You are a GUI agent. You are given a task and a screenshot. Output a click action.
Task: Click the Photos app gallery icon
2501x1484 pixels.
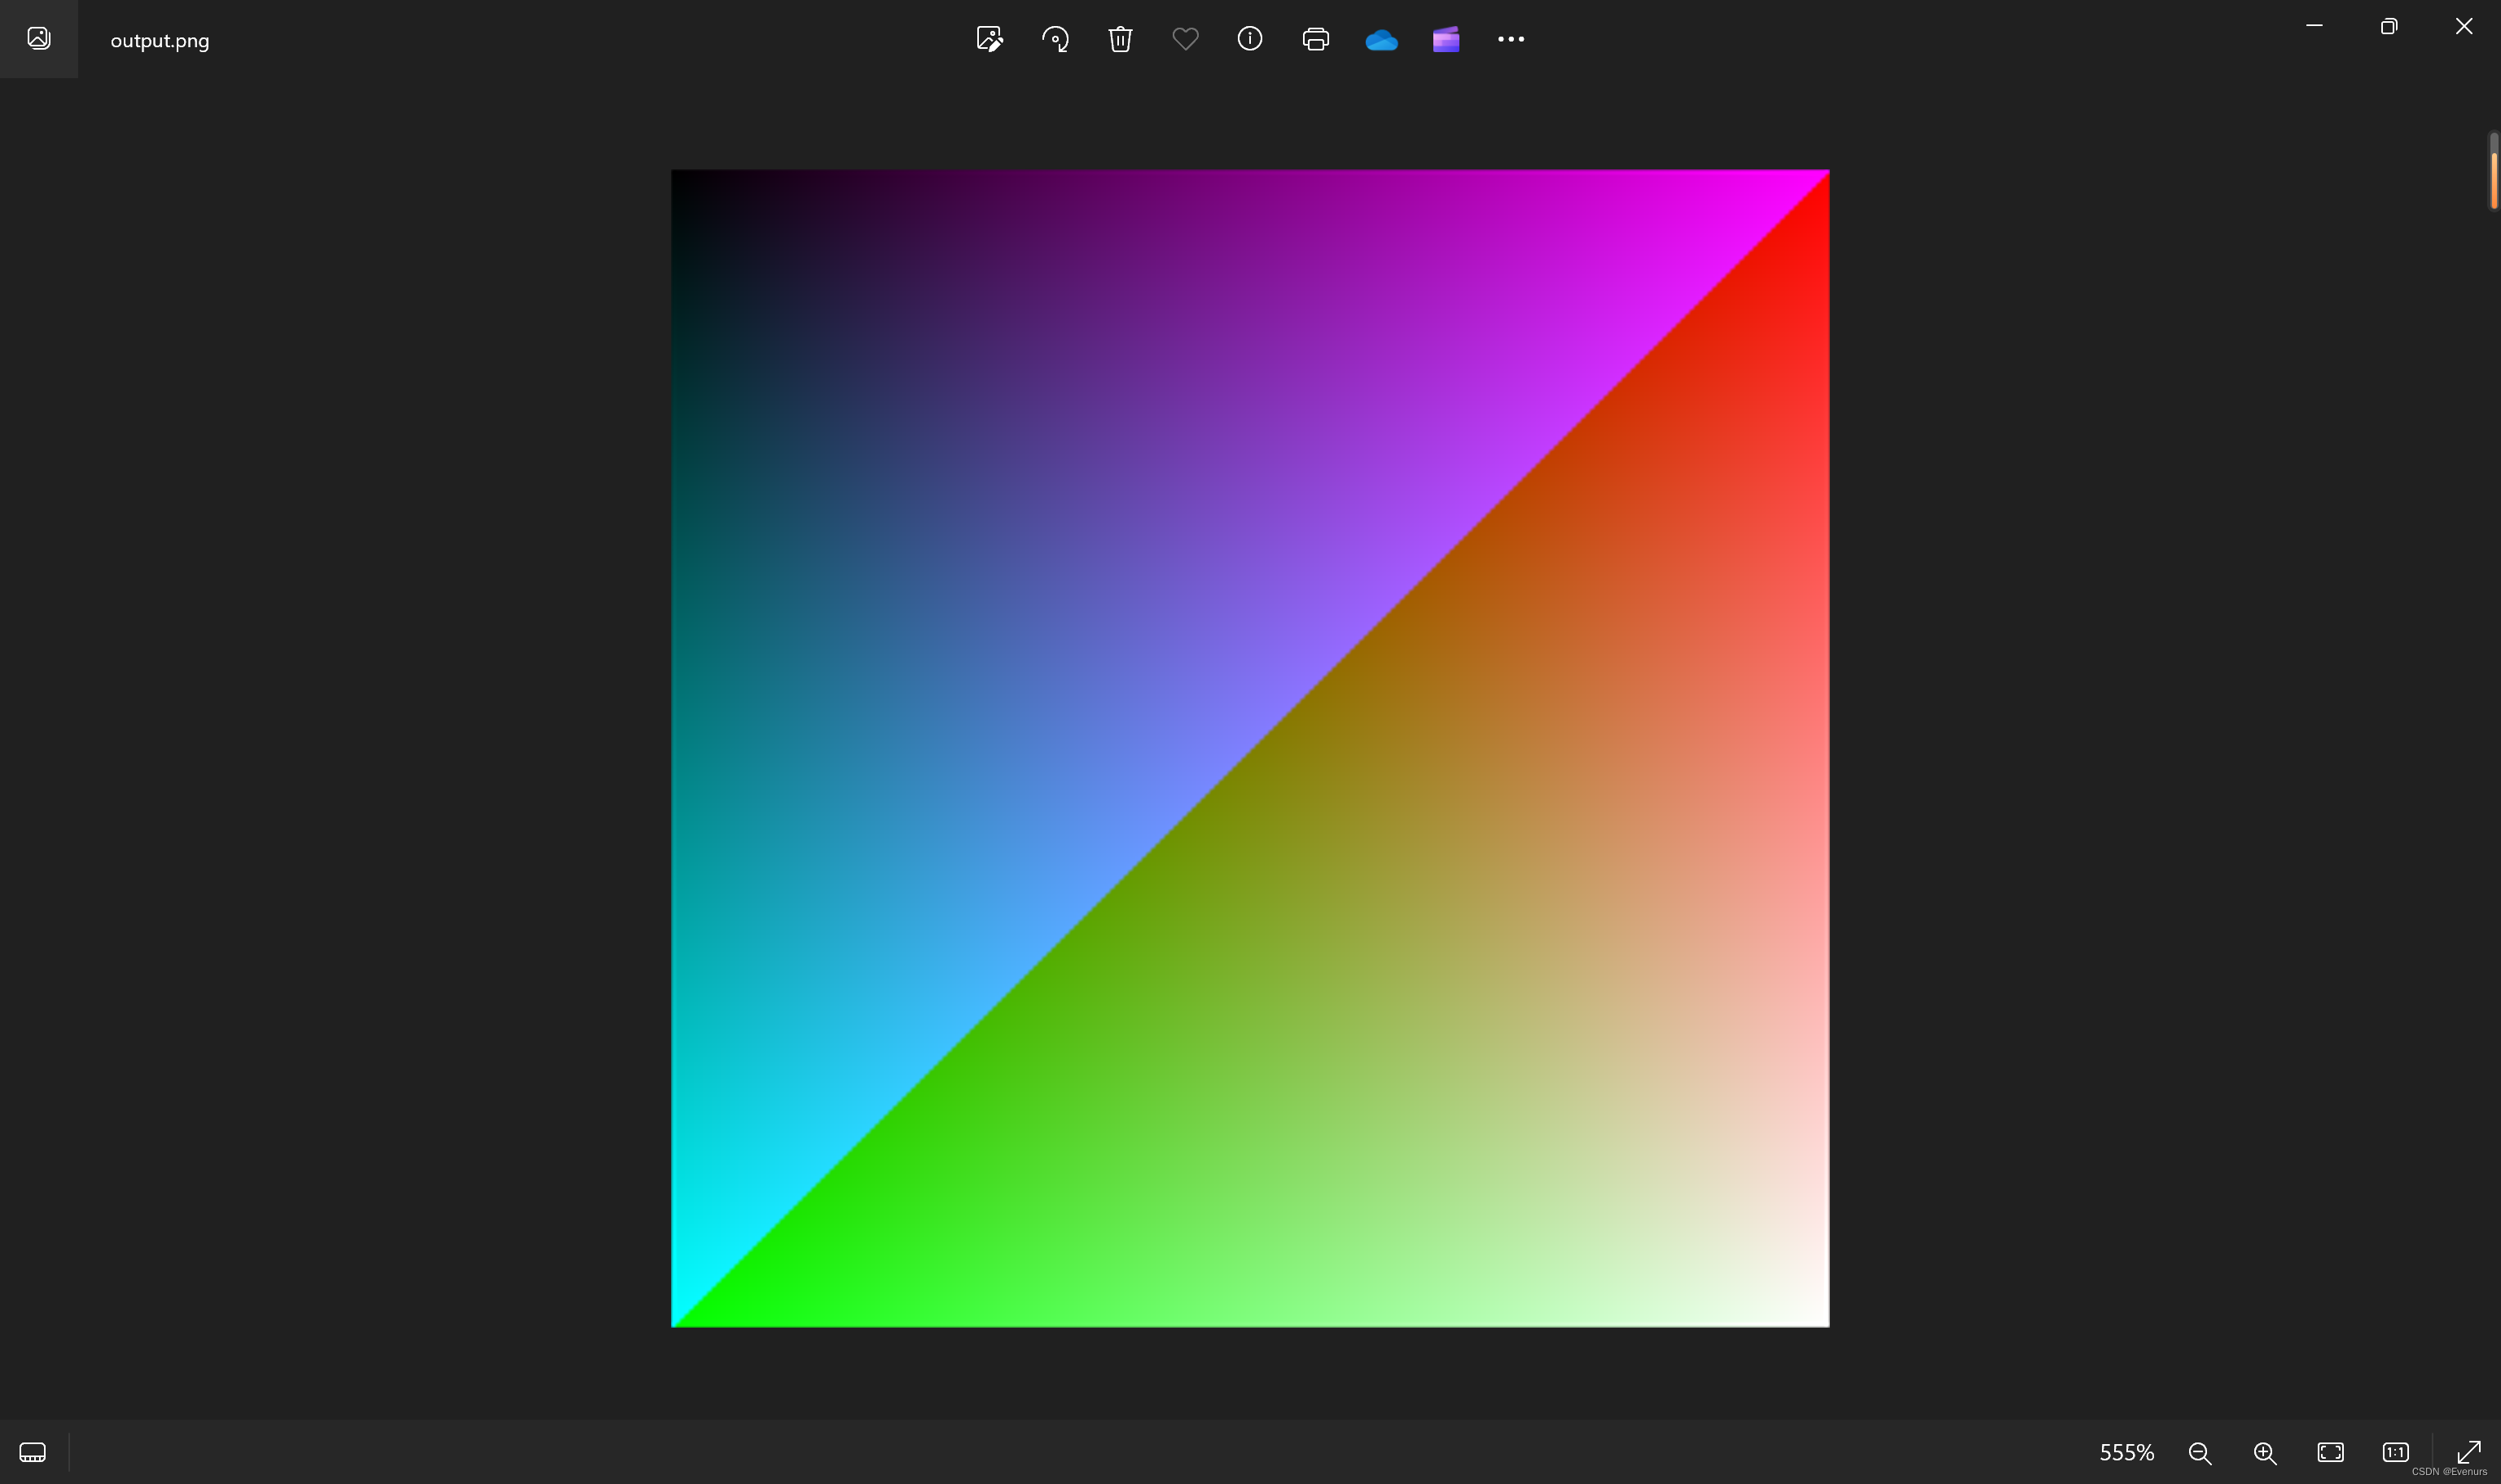coord(39,38)
